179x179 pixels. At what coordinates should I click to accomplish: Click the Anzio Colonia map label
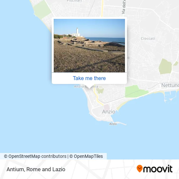[x=86, y=87]
